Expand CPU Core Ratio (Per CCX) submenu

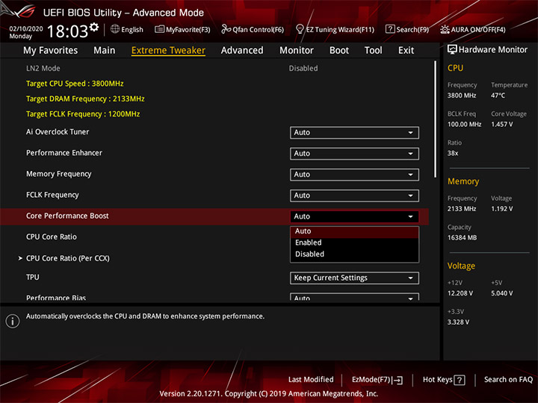tap(67, 258)
